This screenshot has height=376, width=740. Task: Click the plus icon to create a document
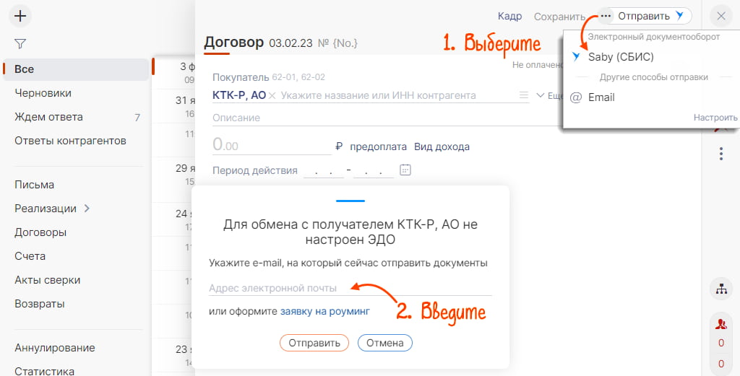(21, 16)
